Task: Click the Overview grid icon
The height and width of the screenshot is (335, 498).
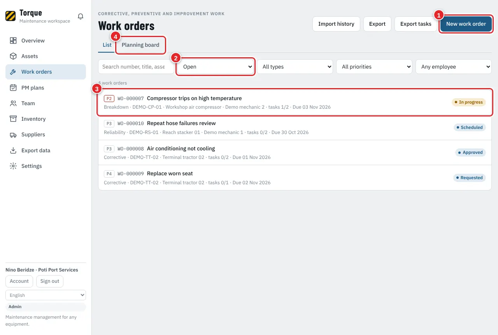Action: click(13, 41)
